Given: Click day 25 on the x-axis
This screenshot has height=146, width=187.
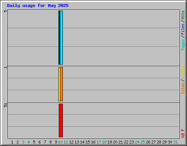Looking at the screenshot, I should click(x=142, y=142).
